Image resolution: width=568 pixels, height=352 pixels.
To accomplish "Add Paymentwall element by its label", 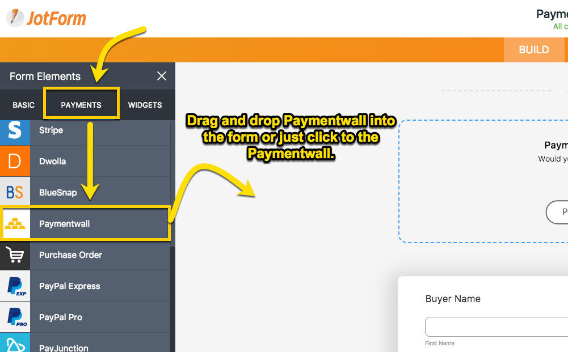I will click(65, 223).
